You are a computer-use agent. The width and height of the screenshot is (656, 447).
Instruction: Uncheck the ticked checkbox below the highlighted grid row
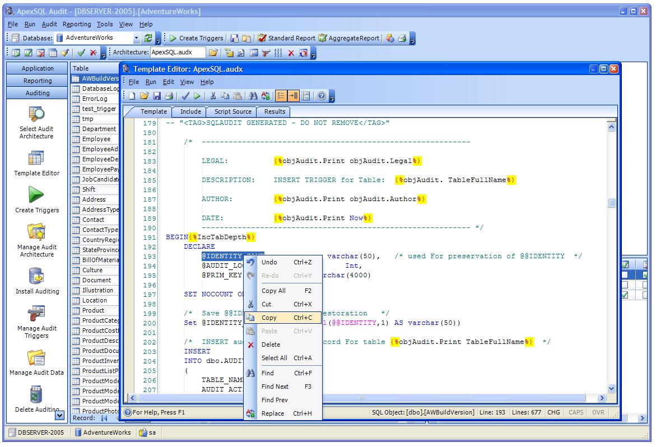coord(625,295)
